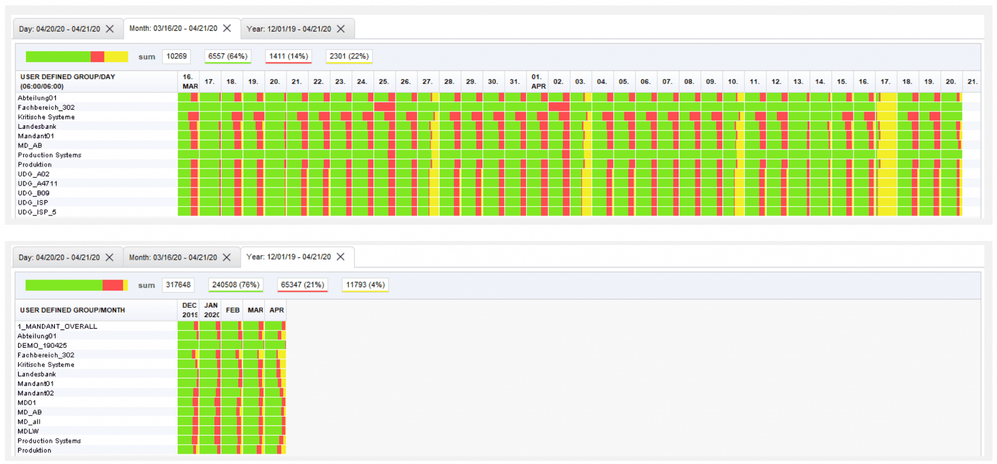This screenshot has height=464, width=997.
Task: Select the 240508 (76%) green counter
Action: [235, 285]
